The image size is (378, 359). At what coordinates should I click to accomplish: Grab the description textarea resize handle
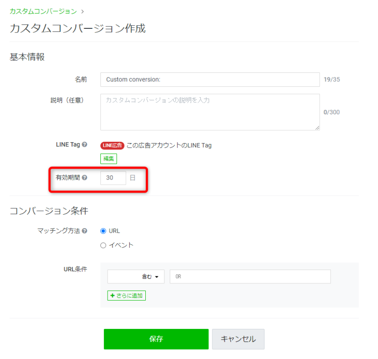pos(317,128)
